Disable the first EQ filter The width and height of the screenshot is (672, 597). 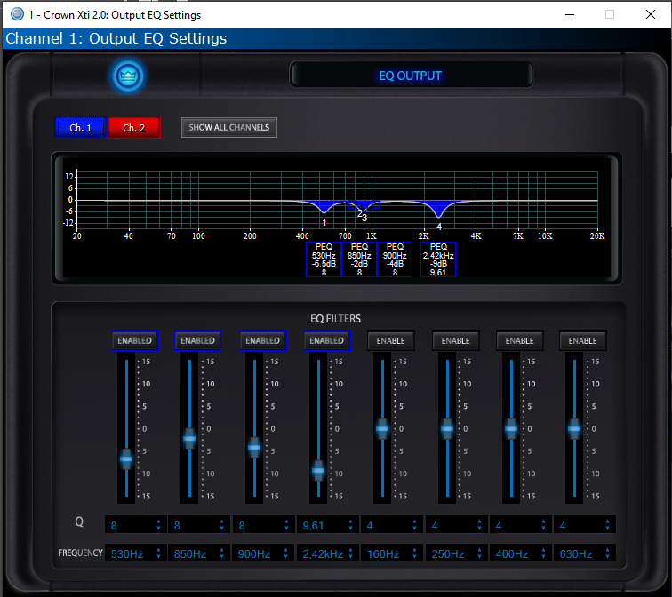pyautogui.click(x=134, y=340)
